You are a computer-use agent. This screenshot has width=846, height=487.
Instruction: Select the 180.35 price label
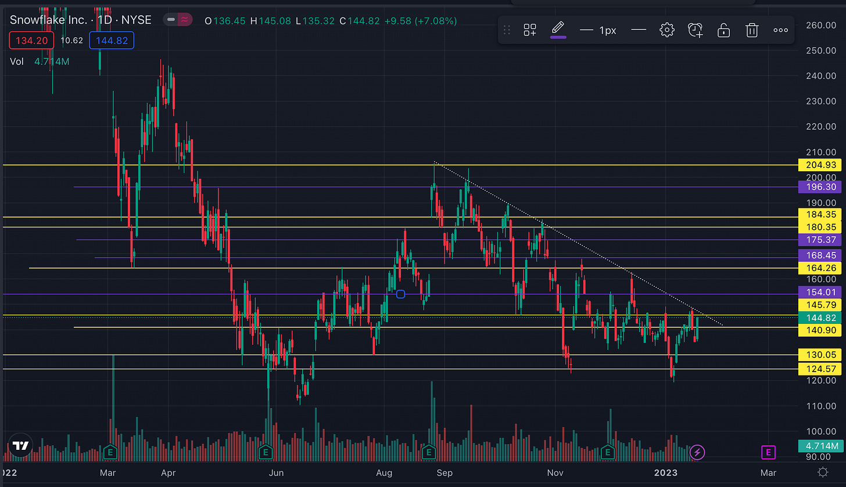click(x=820, y=227)
